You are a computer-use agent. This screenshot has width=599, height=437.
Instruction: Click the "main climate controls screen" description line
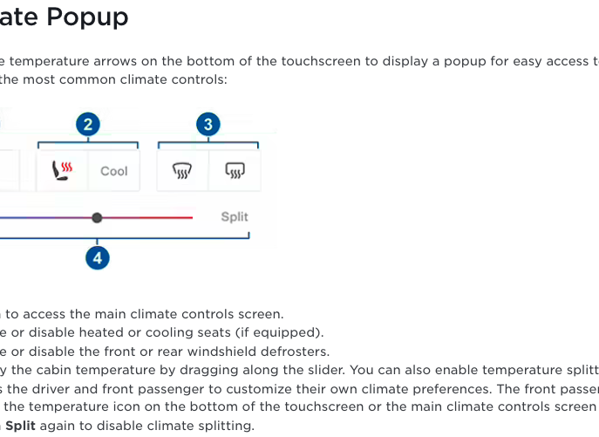142,314
